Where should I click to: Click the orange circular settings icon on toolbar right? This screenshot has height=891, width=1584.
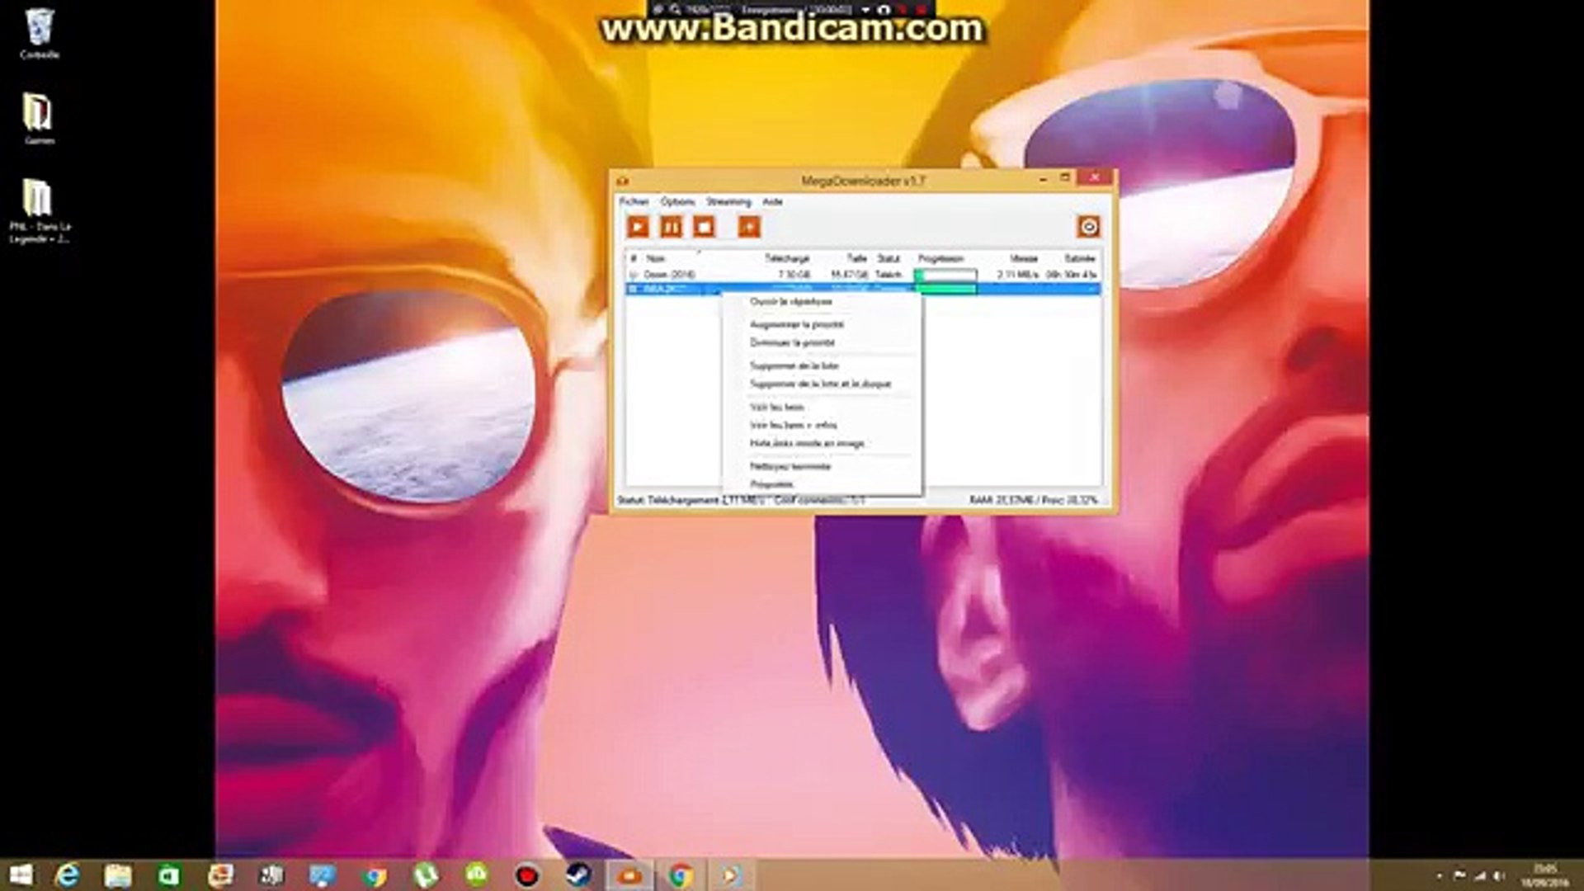[1088, 227]
